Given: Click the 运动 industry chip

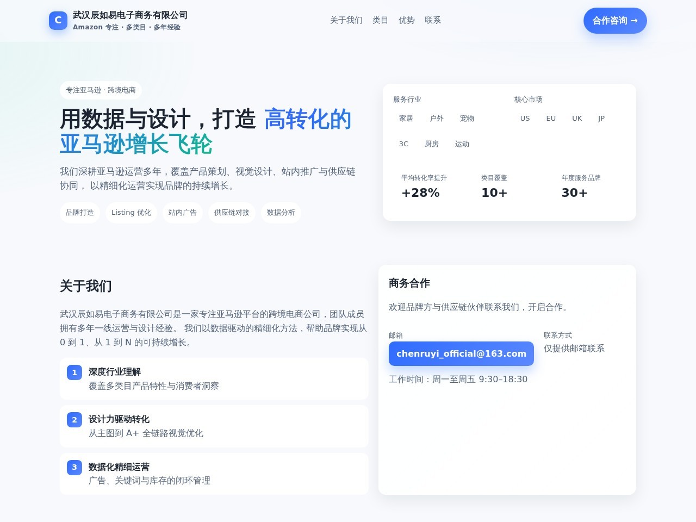Looking at the screenshot, I should click(x=462, y=144).
